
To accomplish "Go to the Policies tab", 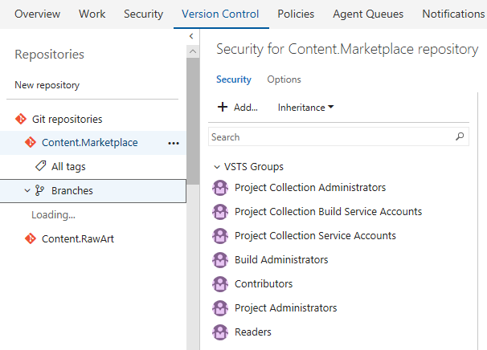I will click(x=296, y=14).
